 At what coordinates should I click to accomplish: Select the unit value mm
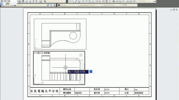point(136,89)
